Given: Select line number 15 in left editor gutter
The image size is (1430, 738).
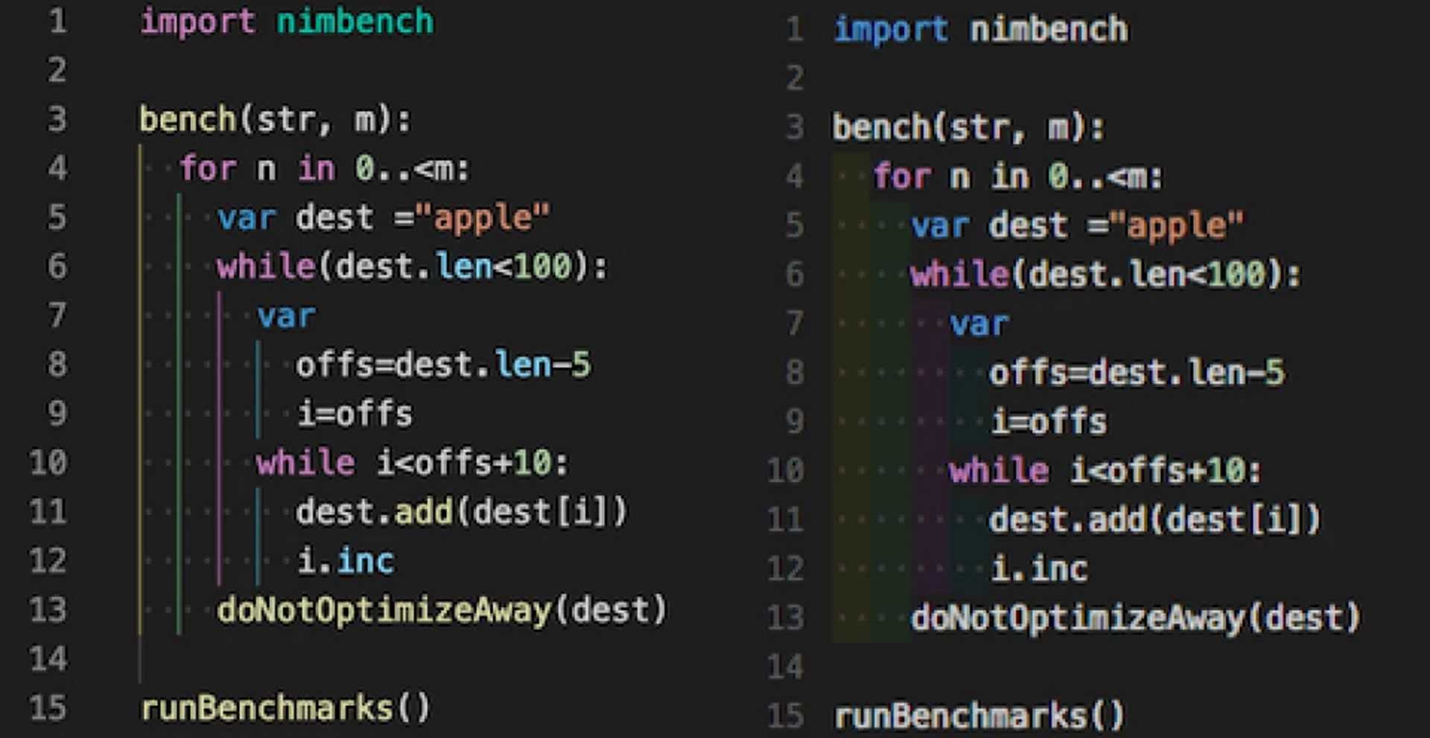Looking at the screenshot, I should 48,708.
